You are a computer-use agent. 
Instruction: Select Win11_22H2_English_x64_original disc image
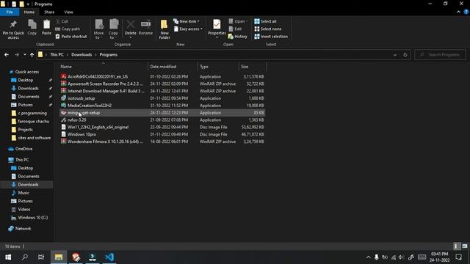(162, 127)
